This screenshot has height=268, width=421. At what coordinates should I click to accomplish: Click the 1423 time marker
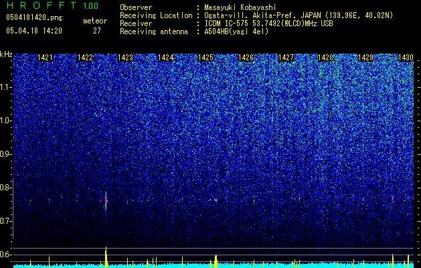125,58
